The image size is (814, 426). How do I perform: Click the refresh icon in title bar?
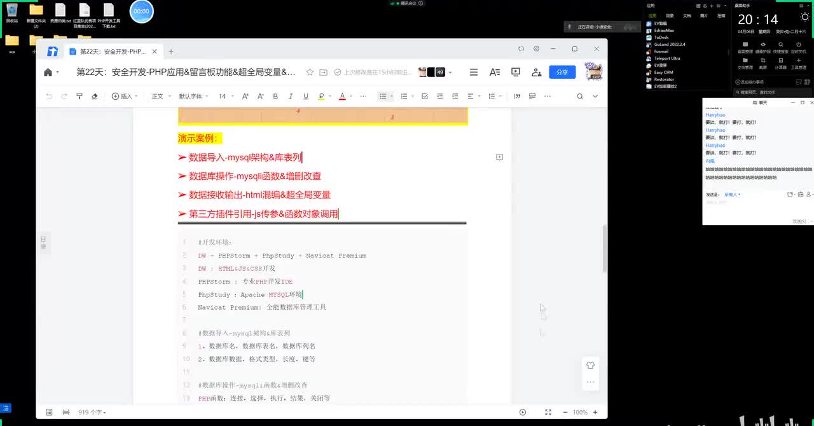click(521, 48)
